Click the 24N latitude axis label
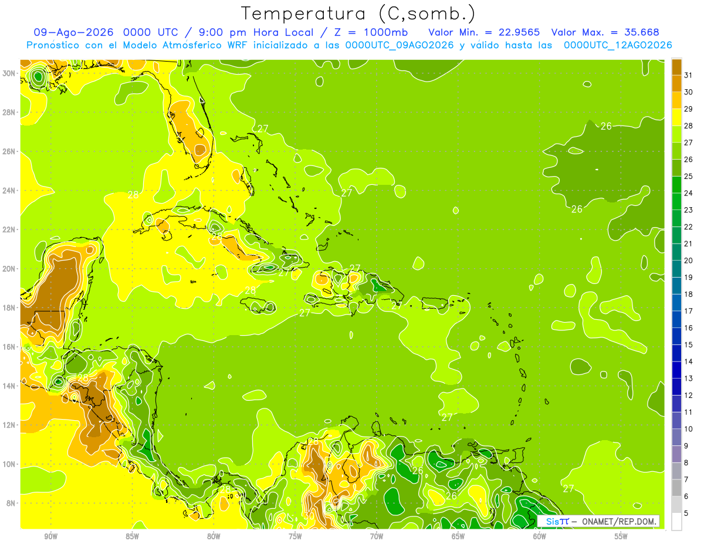Viewport: 704px width, 544px height. click(9, 191)
